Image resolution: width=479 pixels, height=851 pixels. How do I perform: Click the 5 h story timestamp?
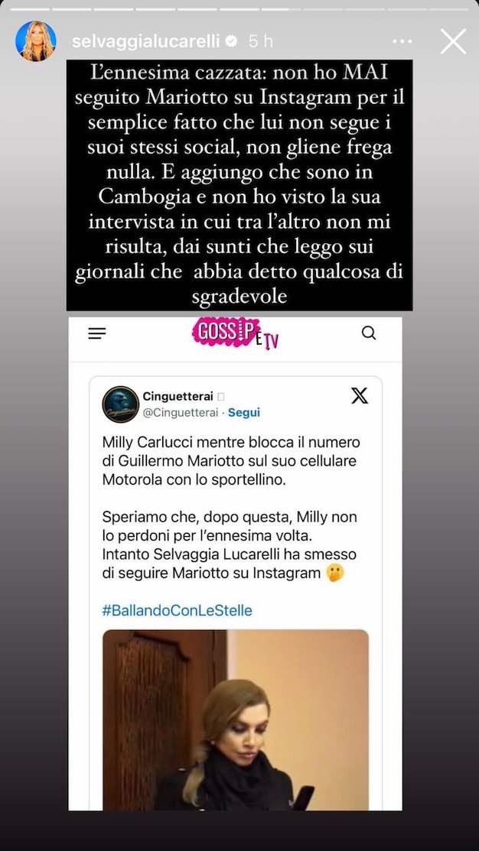pos(261,41)
